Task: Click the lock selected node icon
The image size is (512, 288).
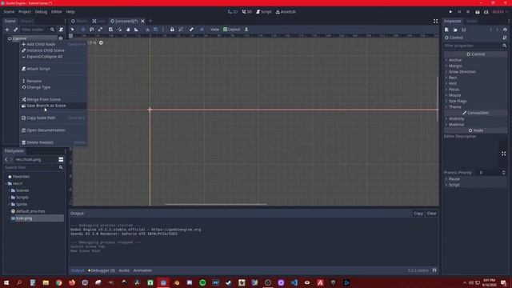Action: (172, 30)
